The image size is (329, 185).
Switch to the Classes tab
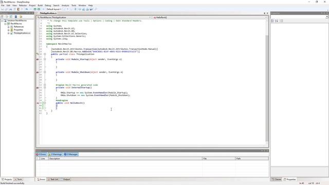[x=277, y=179]
